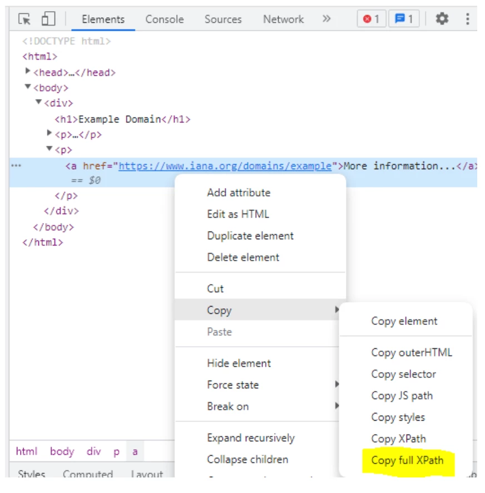The height and width of the screenshot is (493, 485).
Task: Select a in the breadcrumb bar
Action: pyautogui.click(x=135, y=451)
